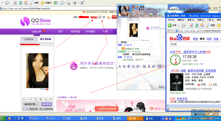Open the 北京时间 国家授时中心标准时间 link
Image resolution: width=221 pixels, height=121 pixels.
(x=190, y=52)
